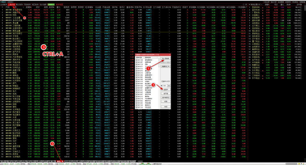
Task: Open the 板块地图 link
Action: [x=59, y=5]
